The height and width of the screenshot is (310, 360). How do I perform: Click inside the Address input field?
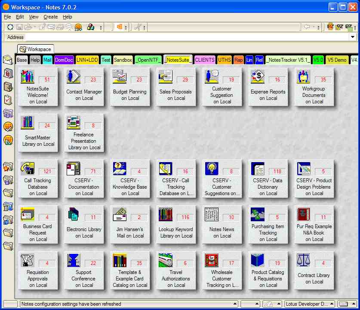pyautogui.click(x=186, y=37)
